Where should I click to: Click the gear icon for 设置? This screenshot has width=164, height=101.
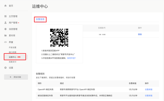pyautogui.click(x=5, y=68)
